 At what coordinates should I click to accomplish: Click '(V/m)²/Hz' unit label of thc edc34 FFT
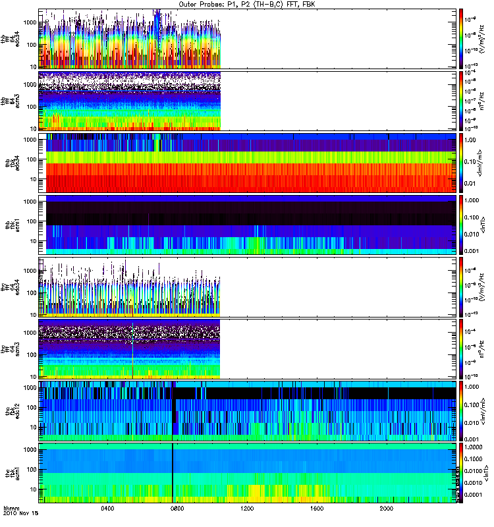[481, 287]
